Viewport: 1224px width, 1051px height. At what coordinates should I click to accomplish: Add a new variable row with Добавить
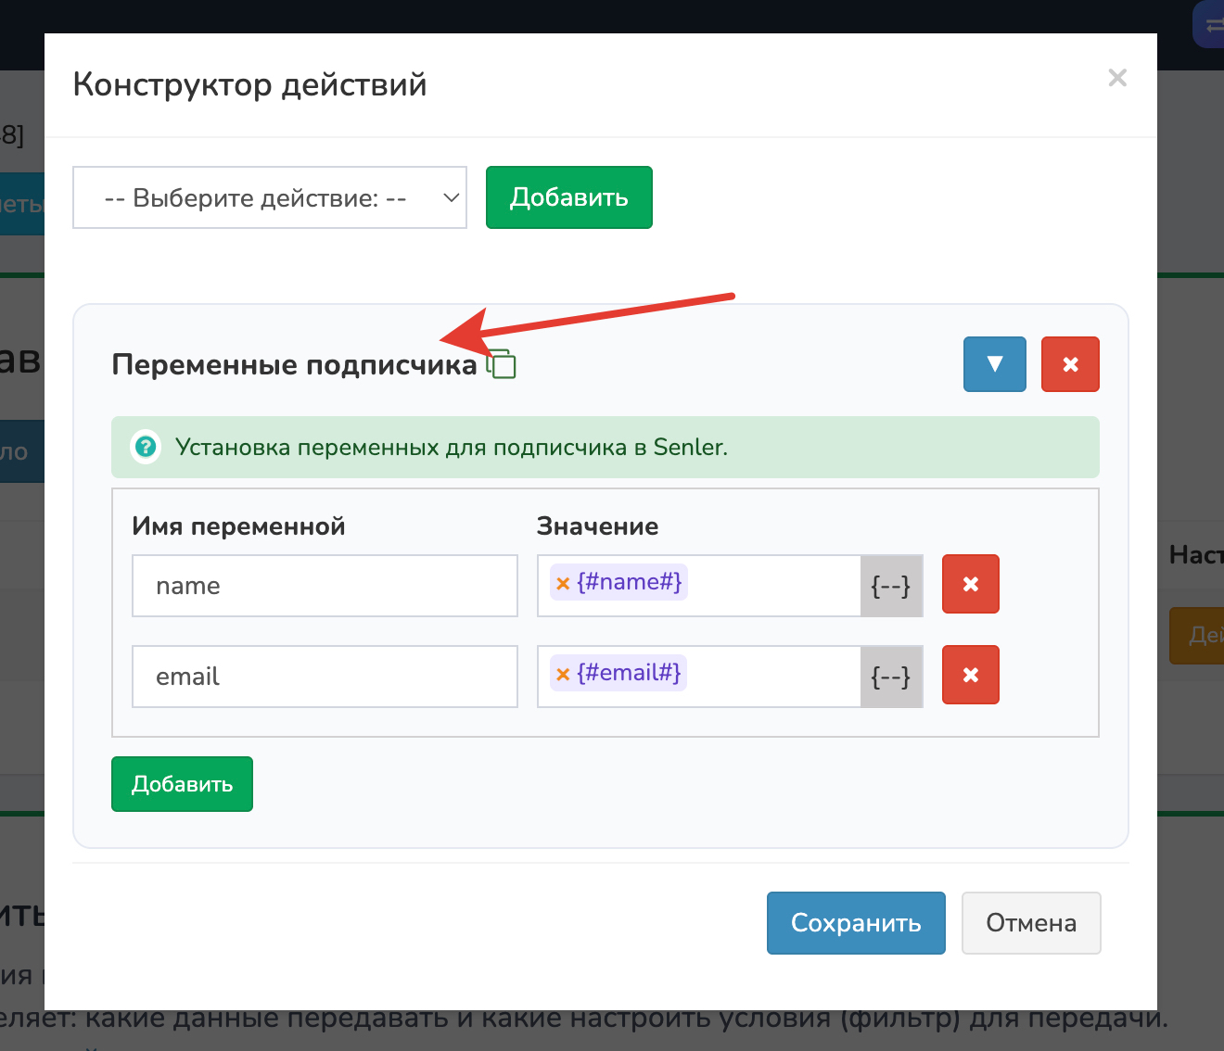tap(182, 784)
